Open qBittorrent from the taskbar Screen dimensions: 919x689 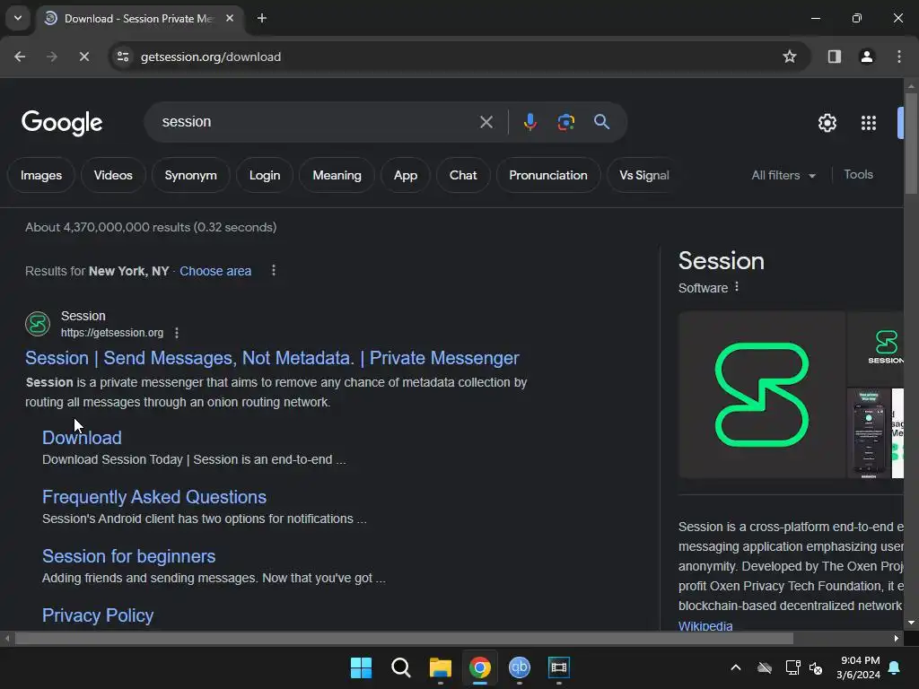pyautogui.click(x=520, y=667)
